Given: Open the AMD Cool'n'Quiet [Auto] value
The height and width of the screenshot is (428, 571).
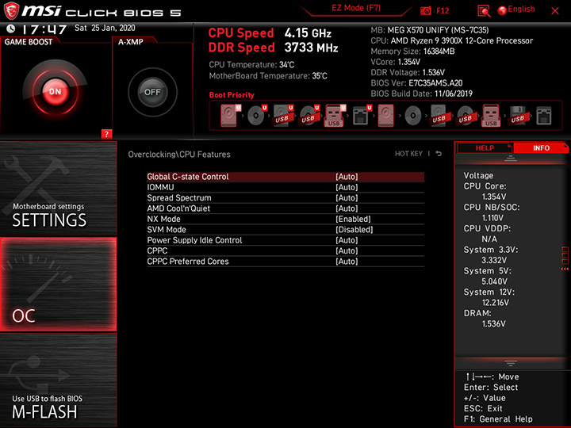Looking at the screenshot, I should pyautogui.click(x=347, y=208).
